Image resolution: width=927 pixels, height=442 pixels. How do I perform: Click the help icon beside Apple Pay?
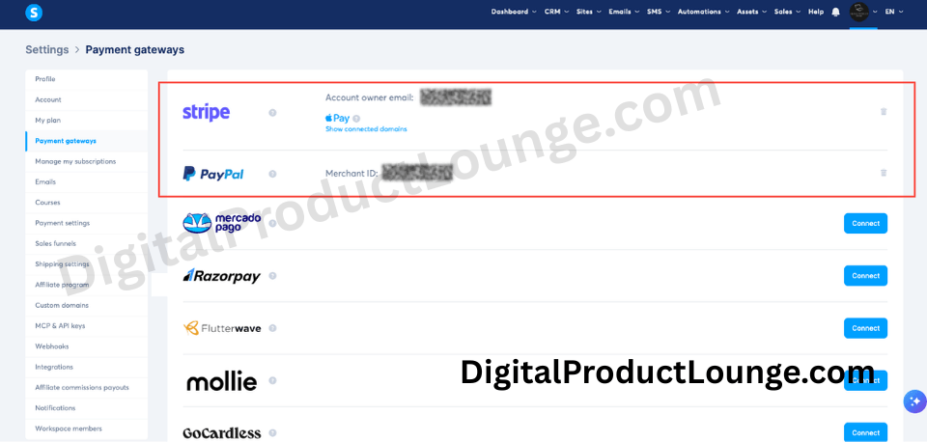click(x=356, y=118)
